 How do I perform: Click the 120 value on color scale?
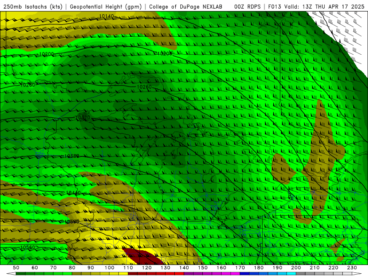(x=147, y=268)
